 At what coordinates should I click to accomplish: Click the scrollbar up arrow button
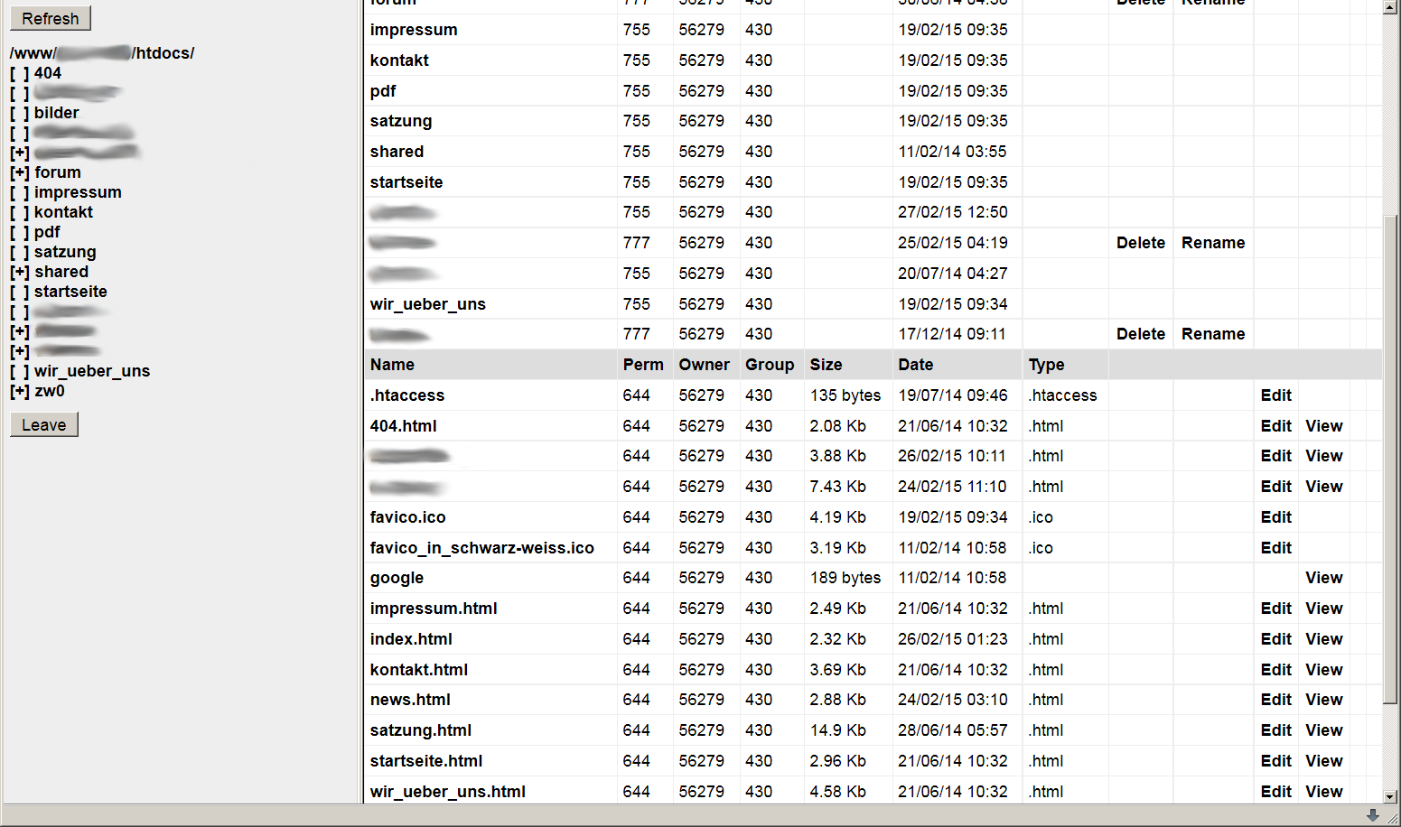1390,7
